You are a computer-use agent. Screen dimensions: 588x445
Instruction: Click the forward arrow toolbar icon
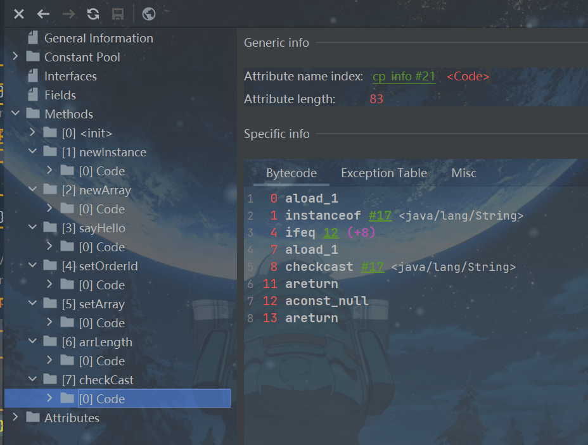68,14
